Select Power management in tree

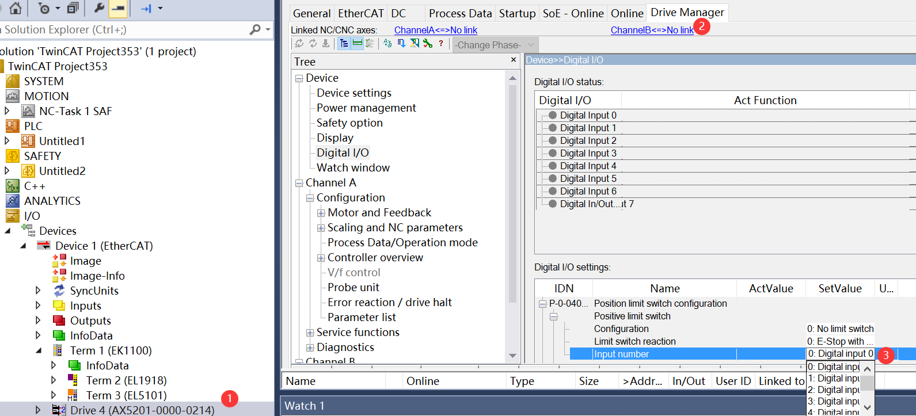coord(366,108)
